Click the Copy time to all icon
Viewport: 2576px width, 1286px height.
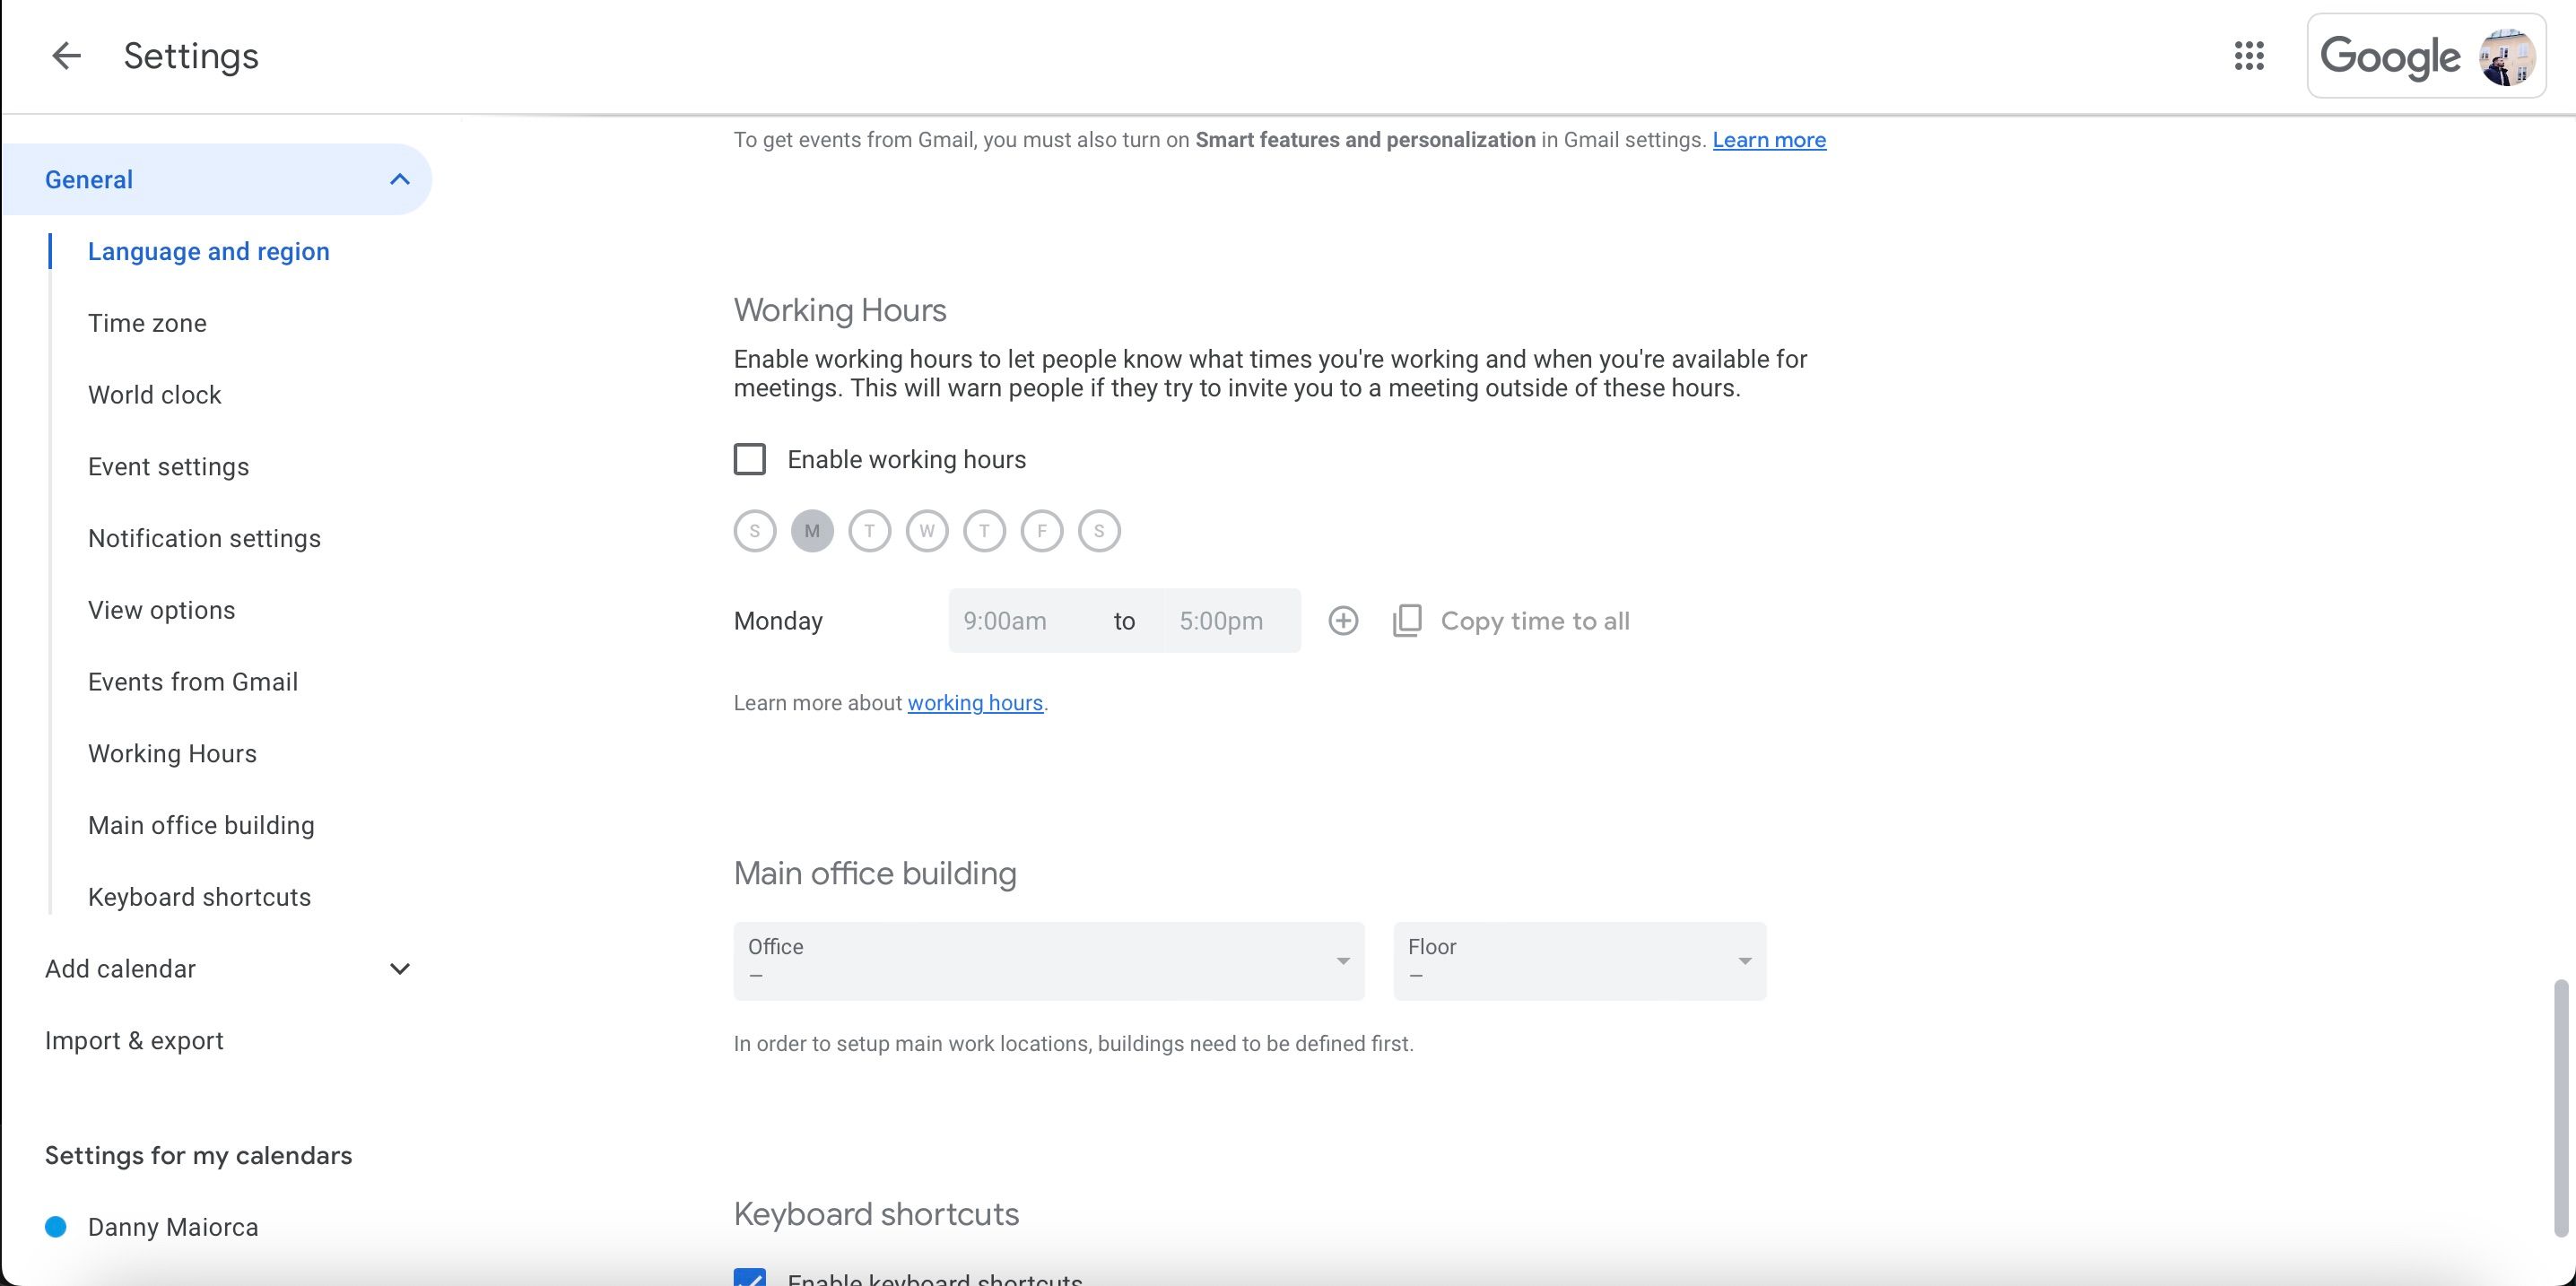click(1407, 621)
